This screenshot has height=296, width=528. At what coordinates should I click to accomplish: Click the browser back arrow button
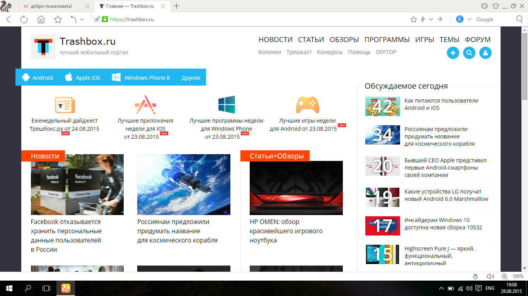pyautogui.click(x=9, y=19)
